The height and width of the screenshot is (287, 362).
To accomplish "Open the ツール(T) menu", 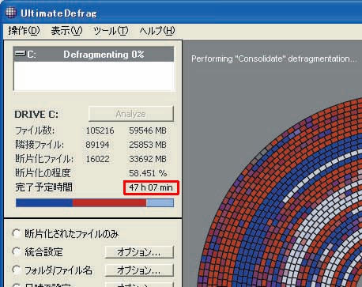I will tap(111, 31).
